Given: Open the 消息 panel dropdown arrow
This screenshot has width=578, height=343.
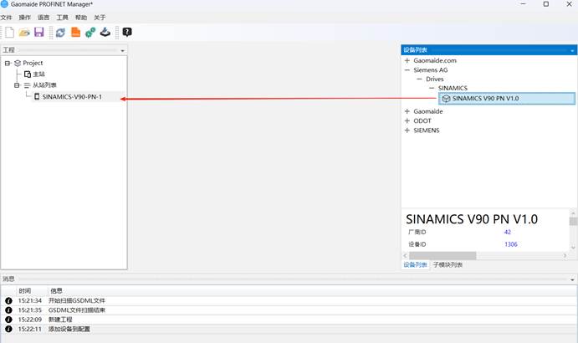Looking at the screenshot, I should (572, 279).
